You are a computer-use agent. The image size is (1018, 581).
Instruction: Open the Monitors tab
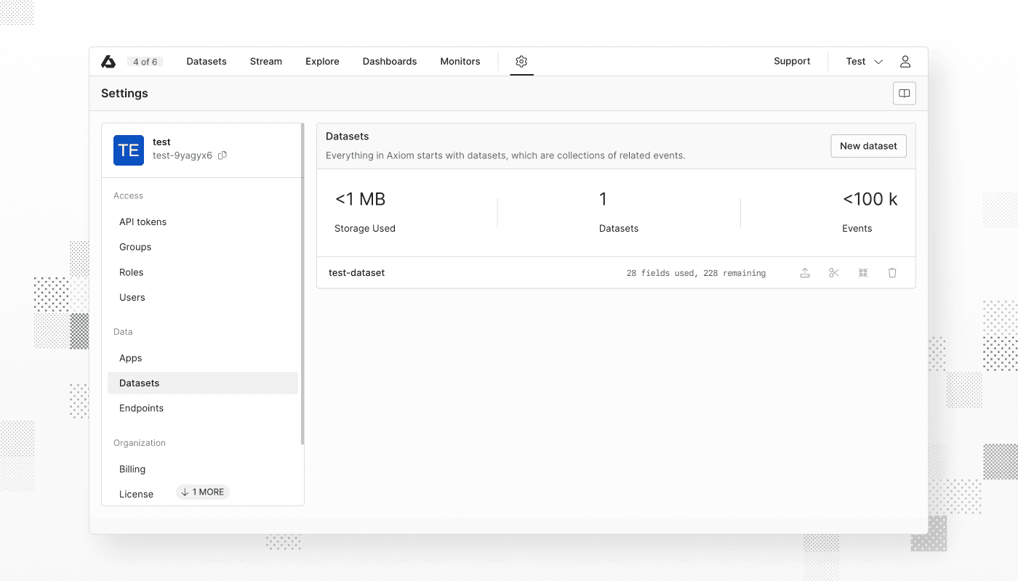pyautogui.click(x=460, y=61)
